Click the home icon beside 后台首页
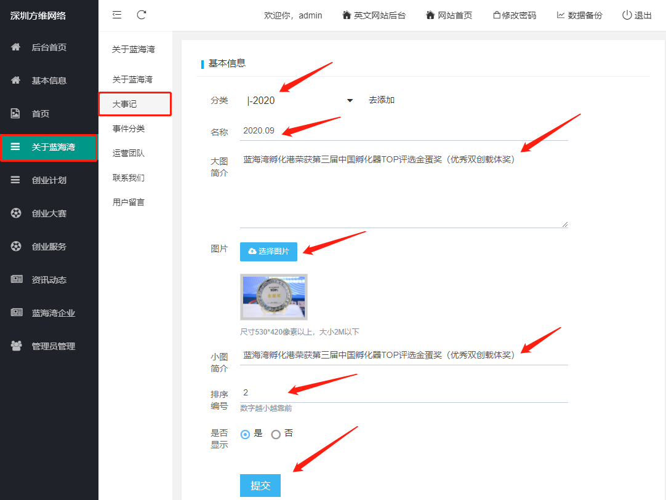Image resolution: width=666 pixels, height=500 pixels. point(16,47)
